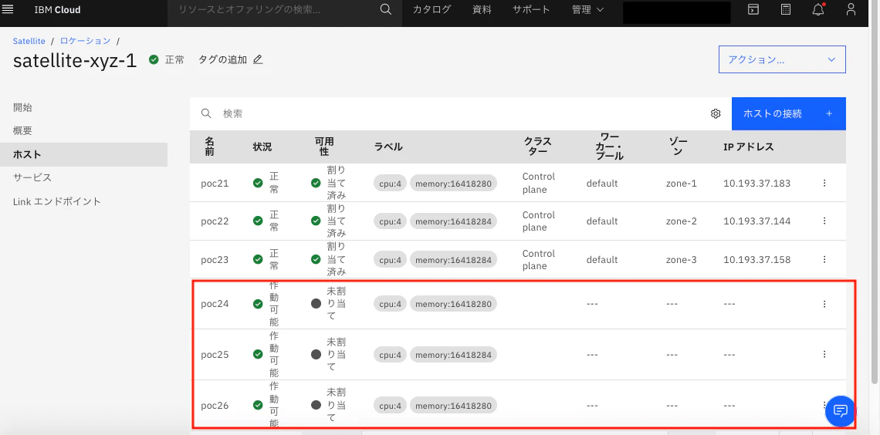Open the IBM Cloud Shell icon
Viewport: 880px width, 435px height.
[x=753, y=9]
